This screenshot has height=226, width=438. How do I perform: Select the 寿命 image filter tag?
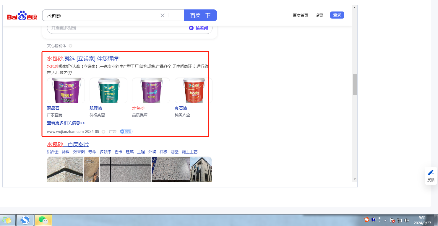point(92,152)
